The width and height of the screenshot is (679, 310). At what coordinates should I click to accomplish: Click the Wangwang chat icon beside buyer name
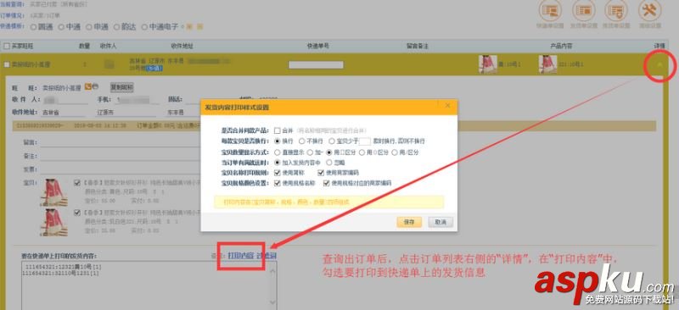click(87, 87)
